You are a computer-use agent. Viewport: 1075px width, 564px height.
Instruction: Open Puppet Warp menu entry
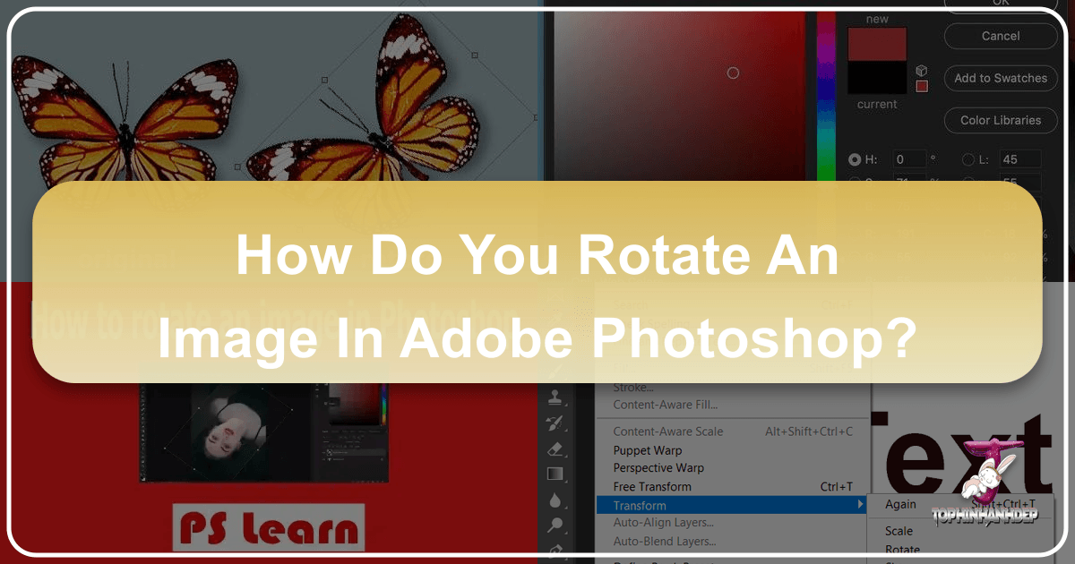[x=648, y=450]
